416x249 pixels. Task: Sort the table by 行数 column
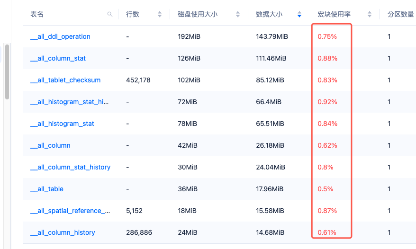point(160,15)
